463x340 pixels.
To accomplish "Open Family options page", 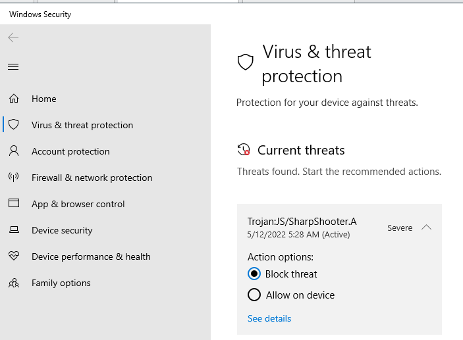I will [61, 283].
